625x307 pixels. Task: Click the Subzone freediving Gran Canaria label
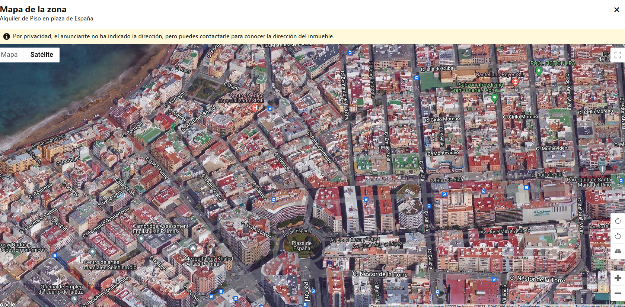point(477,87)
